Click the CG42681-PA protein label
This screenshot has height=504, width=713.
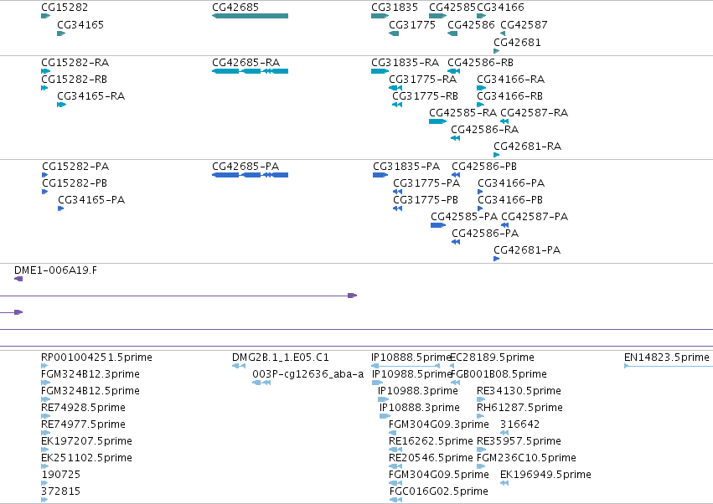[x=527, y=250]
